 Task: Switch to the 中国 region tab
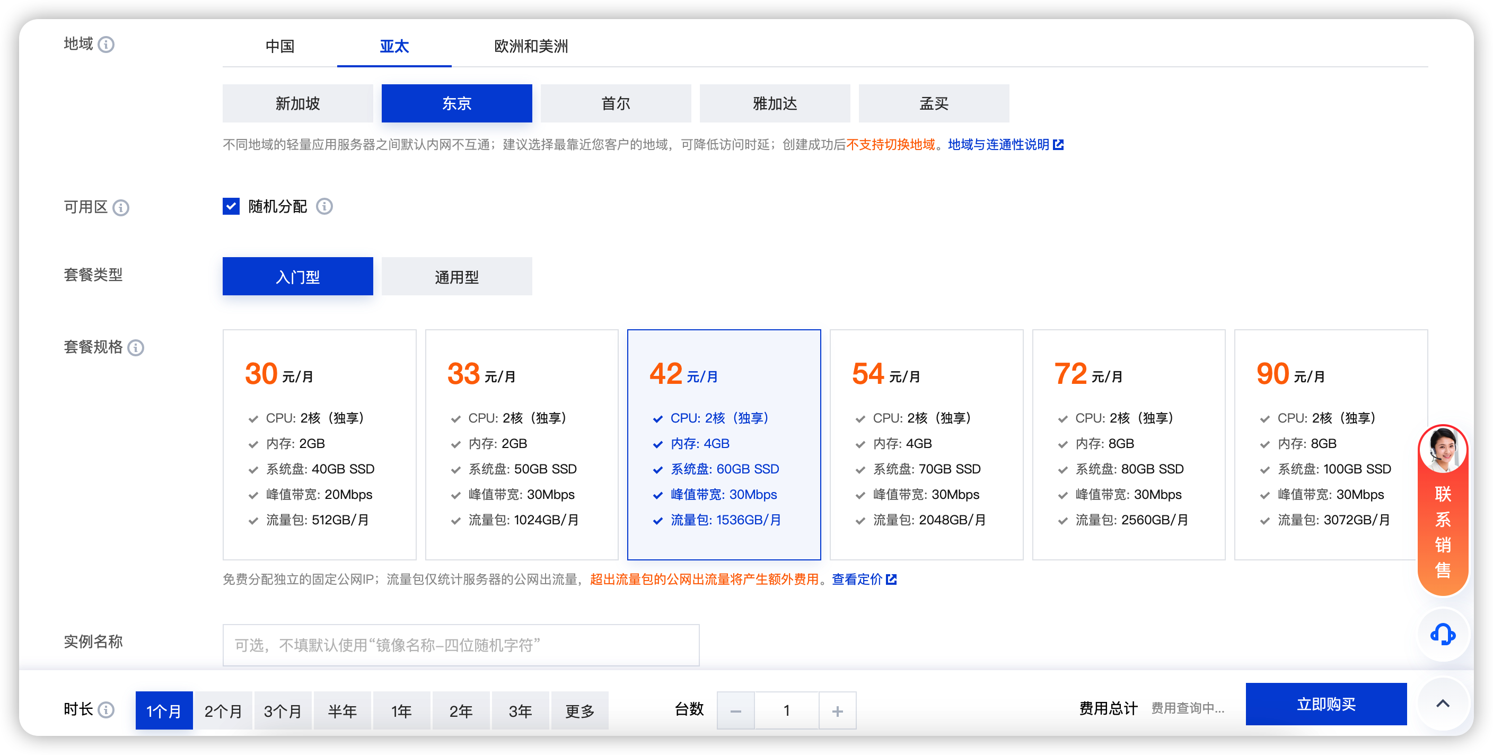tap(279, 46)
